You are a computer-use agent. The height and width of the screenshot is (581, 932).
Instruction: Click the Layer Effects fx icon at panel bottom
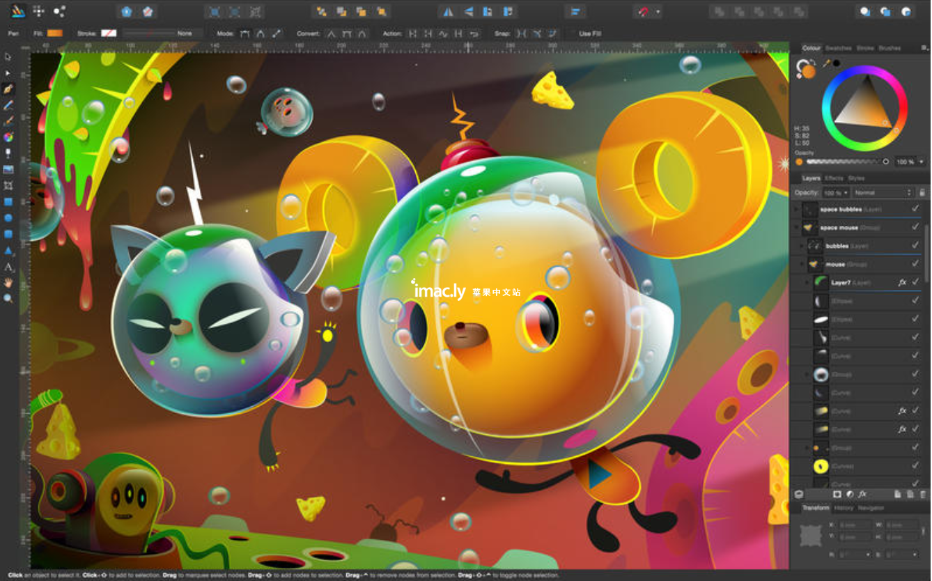862,494
